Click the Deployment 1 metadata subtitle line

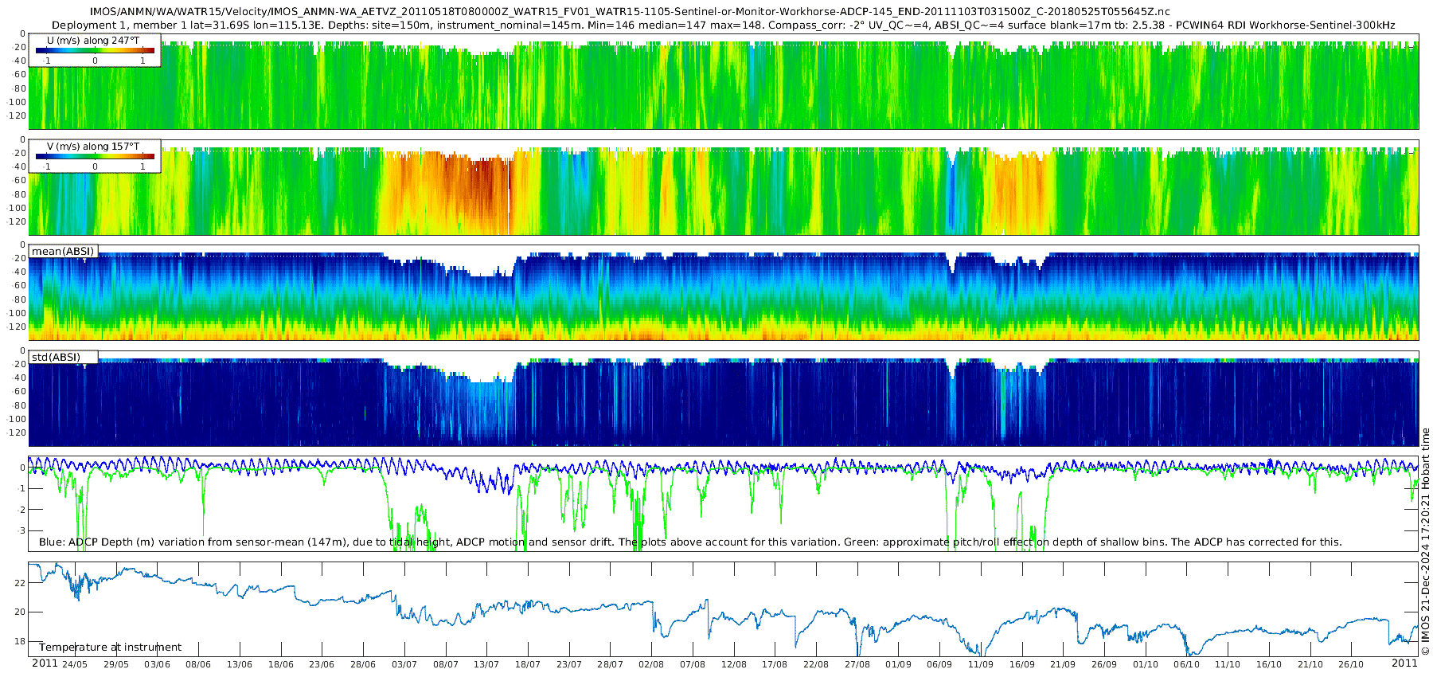tap(724, 25)
